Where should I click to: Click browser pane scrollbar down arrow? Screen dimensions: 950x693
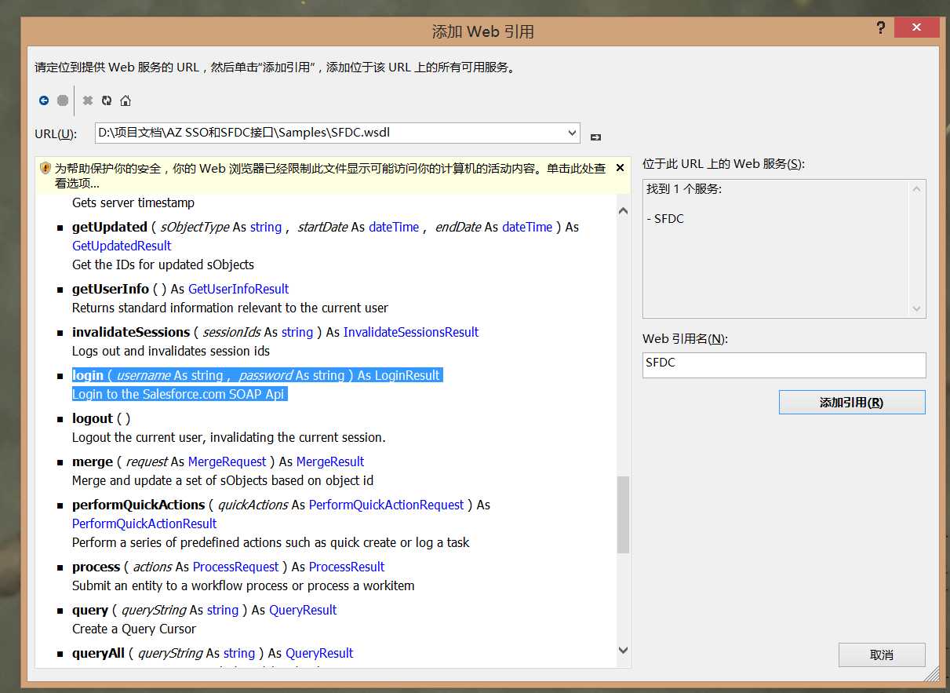[624, 650]
